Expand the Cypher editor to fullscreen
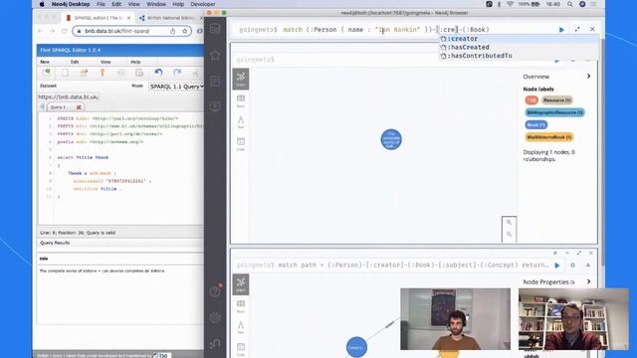Viewport: 637px width, 358px height. point(577,29)
